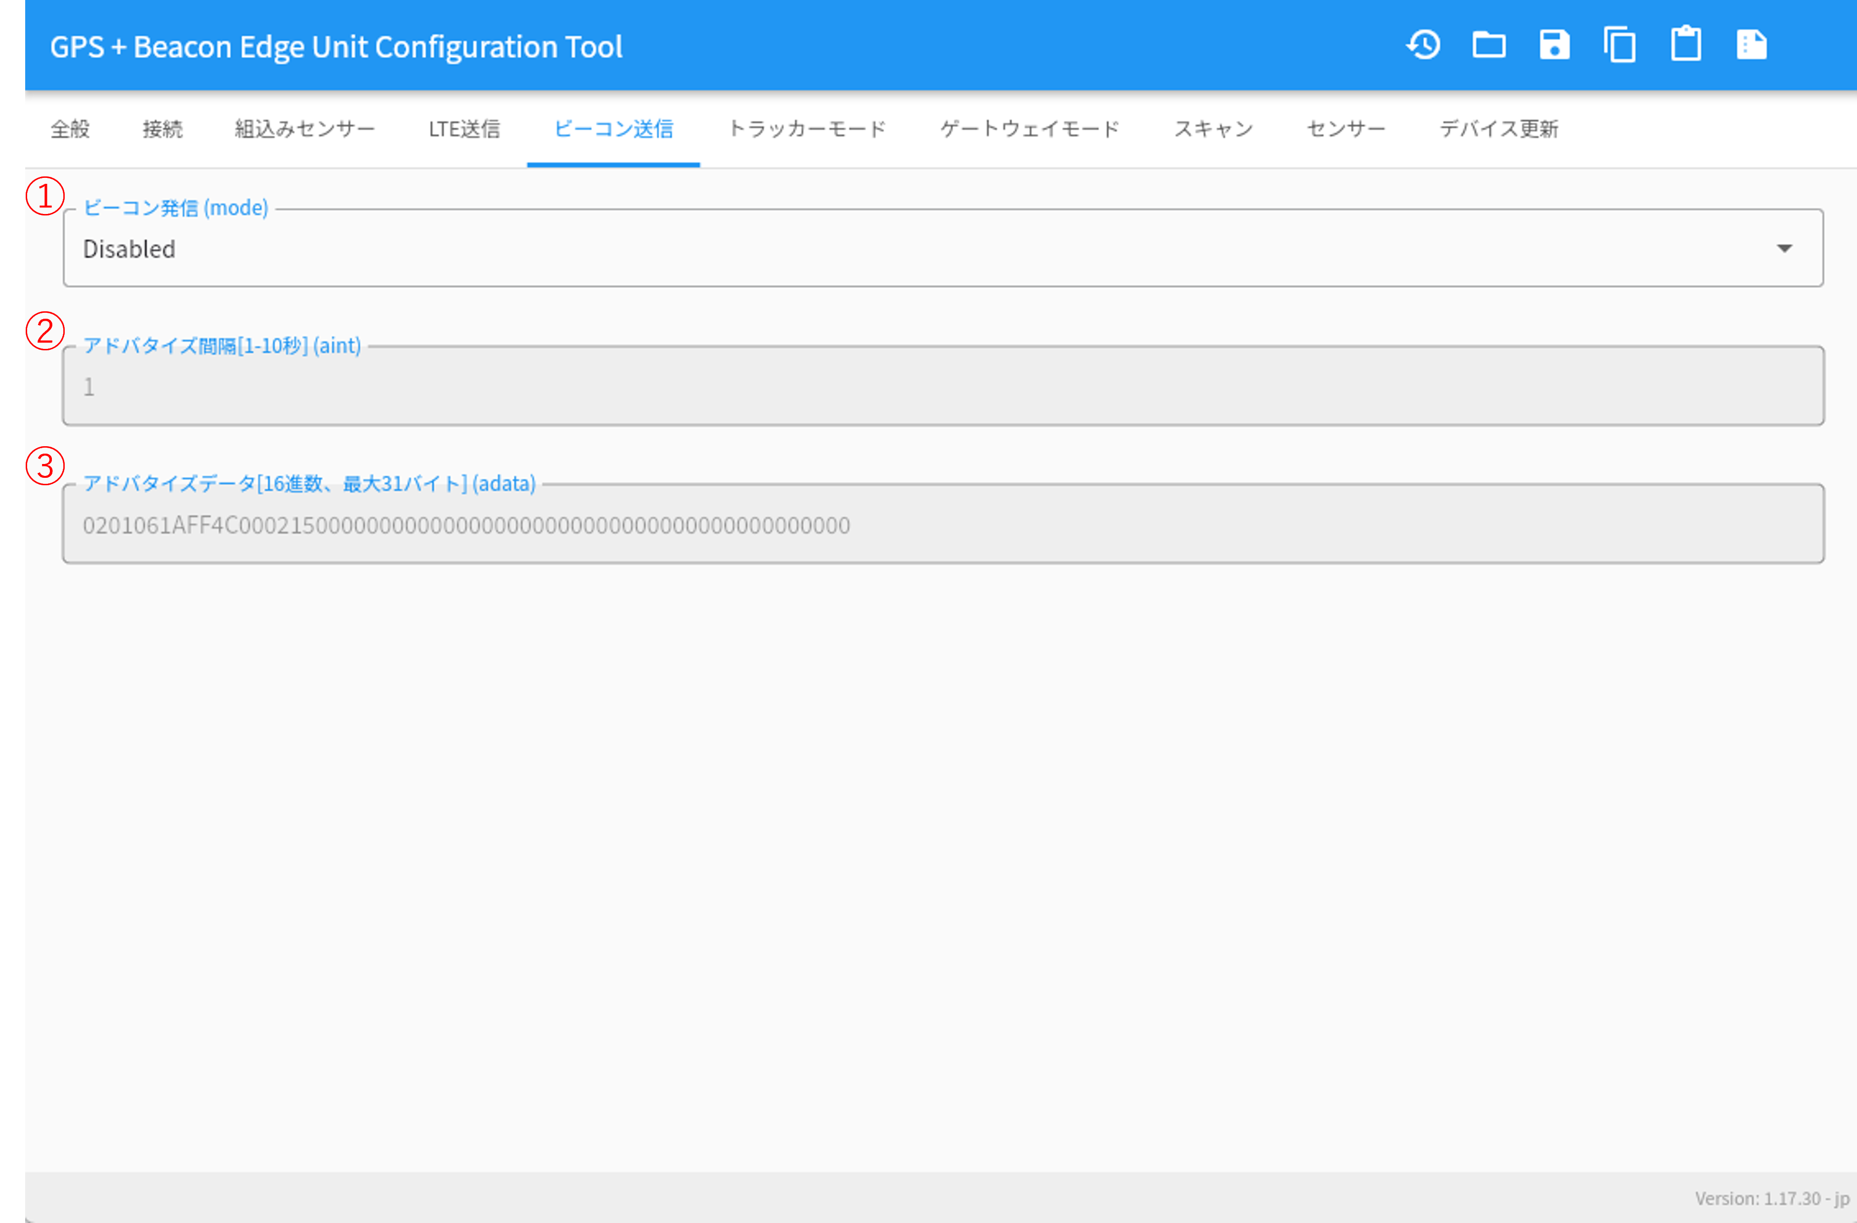Image resolution: width=1857 pixels, height=1223 pixels.
Task: Select the ビーコン送信 tab
Action: (x=613, y=129)
